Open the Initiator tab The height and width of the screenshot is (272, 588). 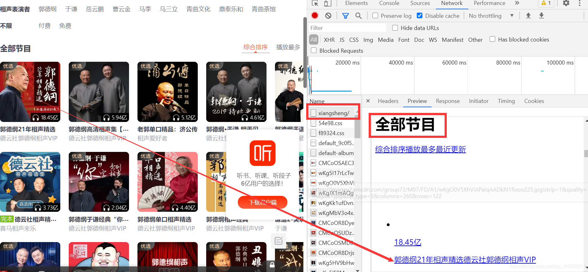(479, 101)
